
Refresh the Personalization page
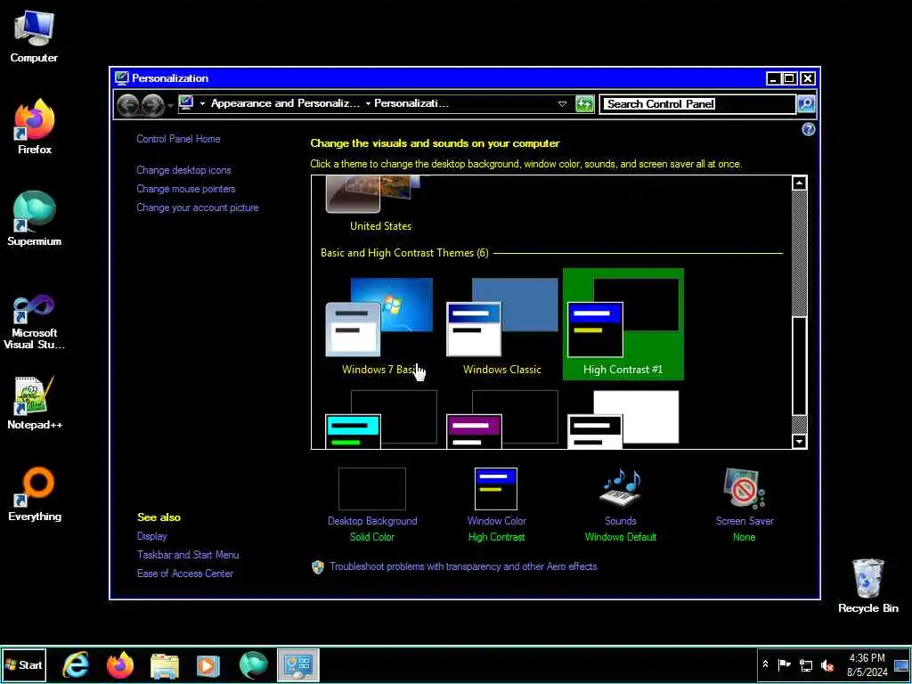[x=584, y=104]
